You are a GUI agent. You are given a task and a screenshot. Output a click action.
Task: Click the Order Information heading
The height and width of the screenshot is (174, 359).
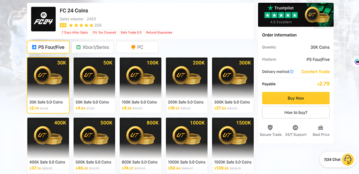(x=279, y=35)
